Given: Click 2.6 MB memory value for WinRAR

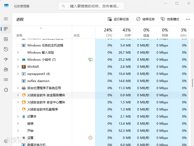Looking at the screenshot, I should point(125,67).
